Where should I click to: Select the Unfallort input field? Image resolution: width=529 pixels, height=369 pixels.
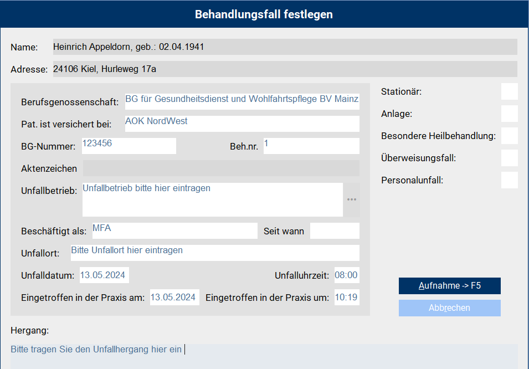tap(215, 253)
